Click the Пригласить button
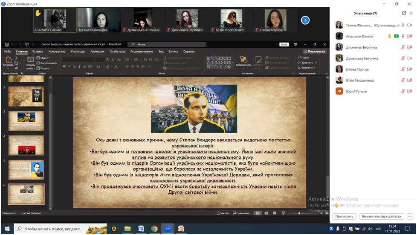417x235 pixels. click(344, 216)
